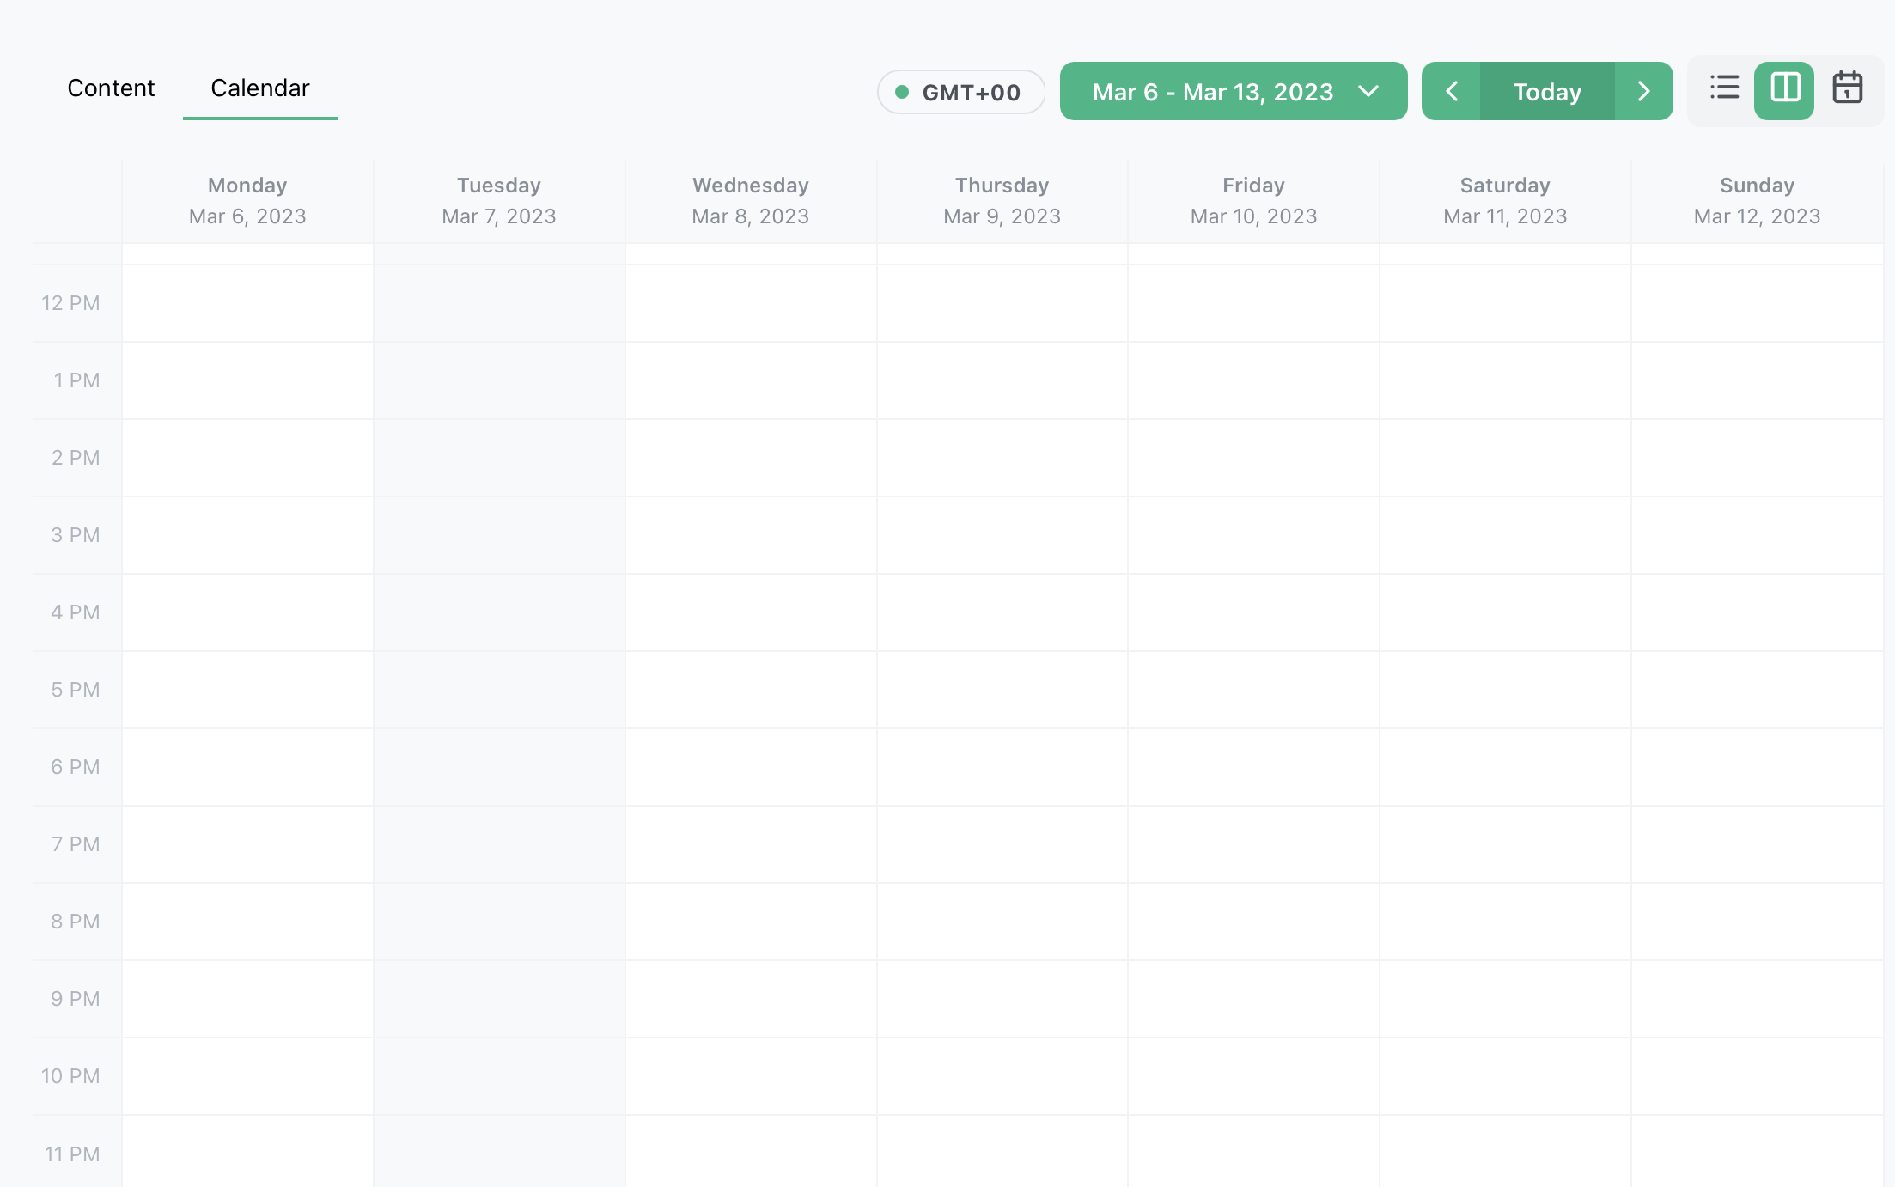The width and height of the screenshot is (1895, 1187).
Task: Go to next week arrow
Action: 1643,91
